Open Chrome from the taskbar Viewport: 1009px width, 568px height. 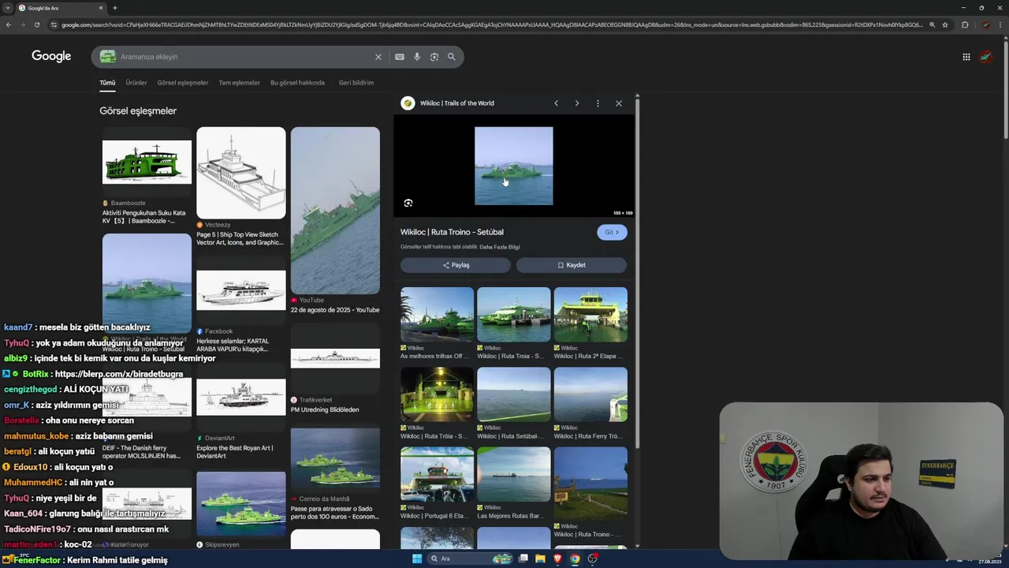[575, 559]
